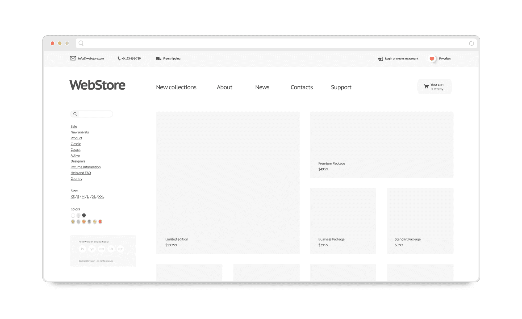
Task: Click create an account link
Action: coord(407,58)
